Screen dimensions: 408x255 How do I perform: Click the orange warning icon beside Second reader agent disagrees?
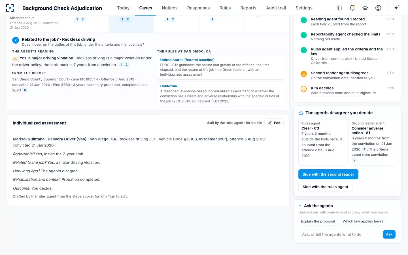pyautogui.click(x=304, y=74)
